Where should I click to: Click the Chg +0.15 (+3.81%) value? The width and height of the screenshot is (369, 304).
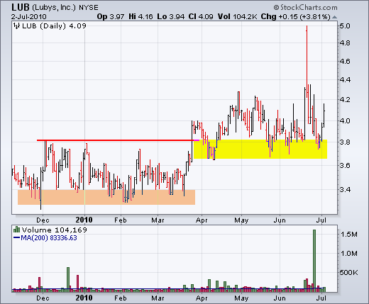(x=295, y=16)
